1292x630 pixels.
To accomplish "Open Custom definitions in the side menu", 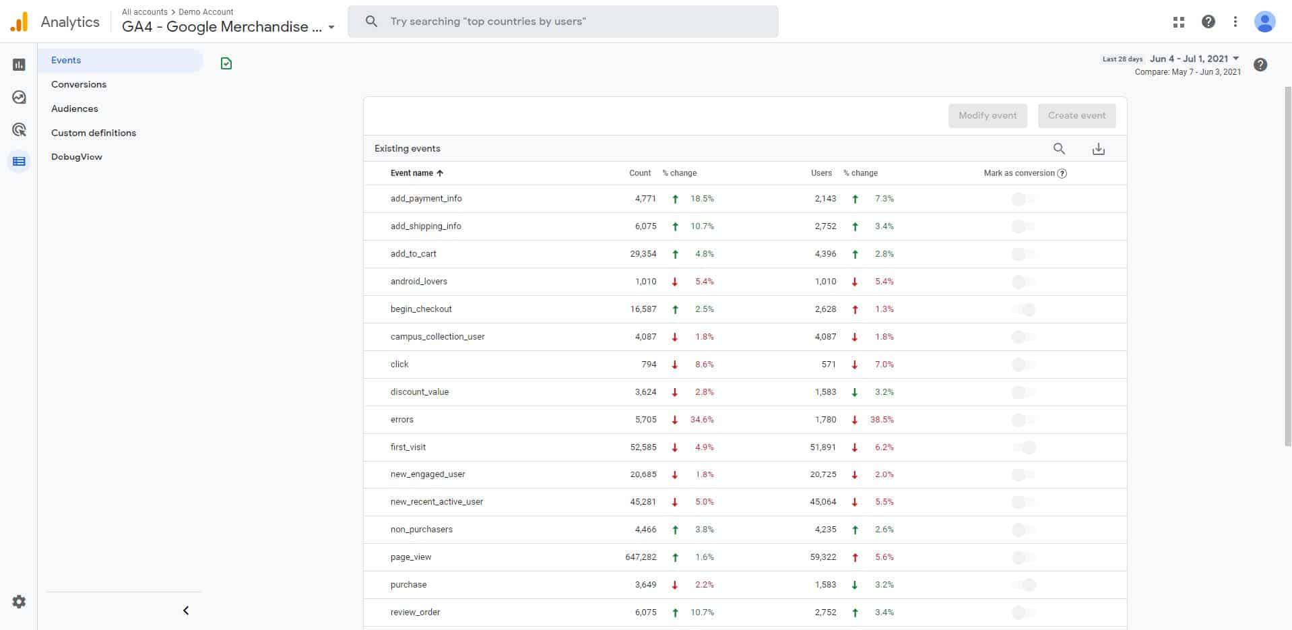I will pos(94,133).
